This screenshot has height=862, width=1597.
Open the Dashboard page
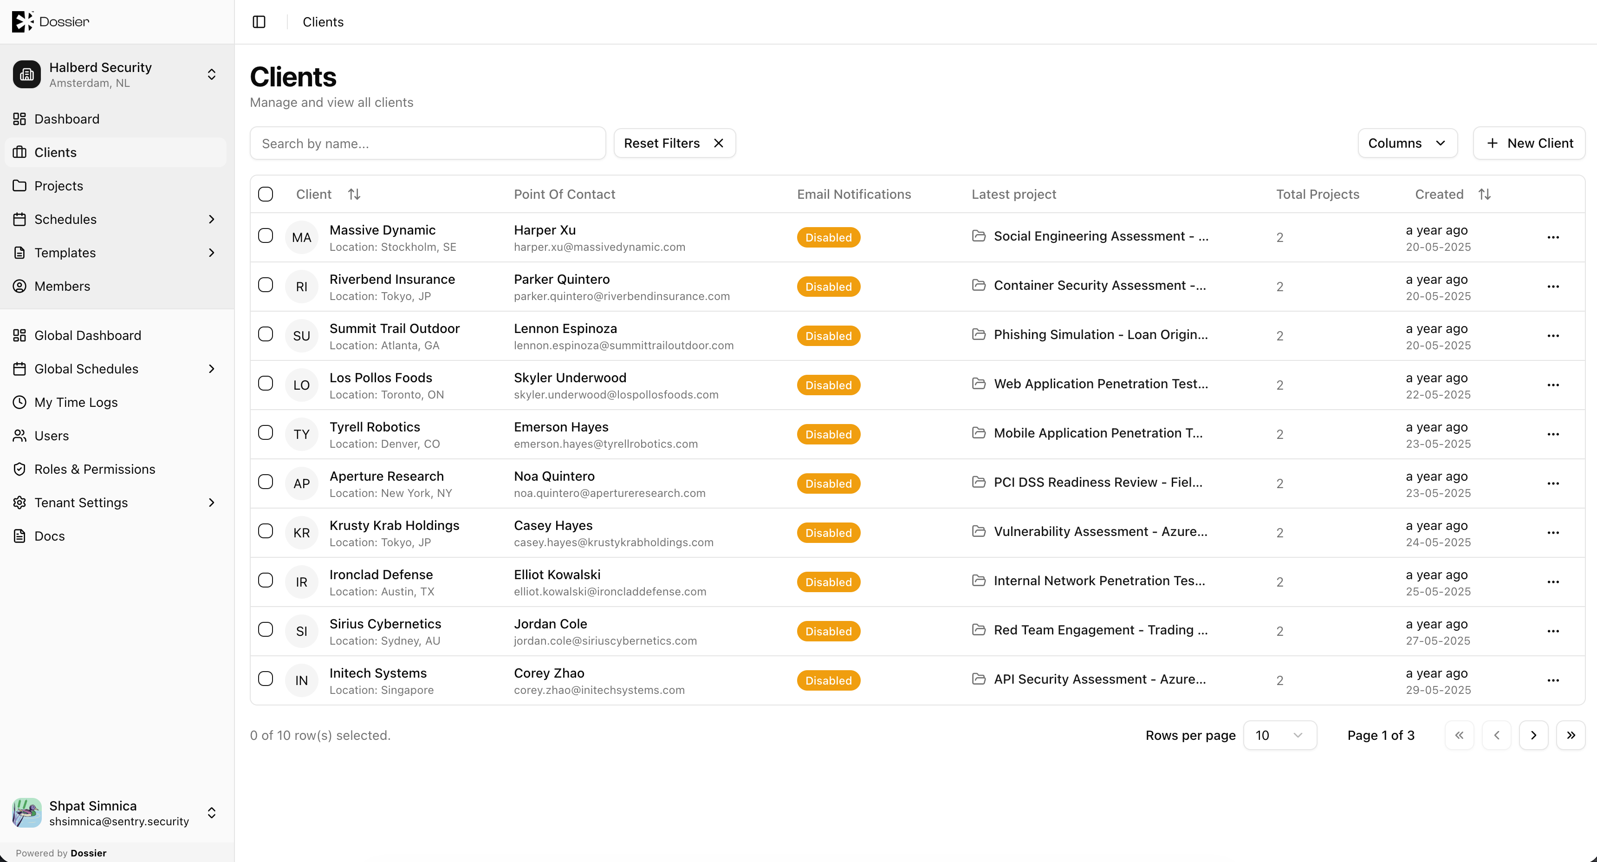[116, 118]
